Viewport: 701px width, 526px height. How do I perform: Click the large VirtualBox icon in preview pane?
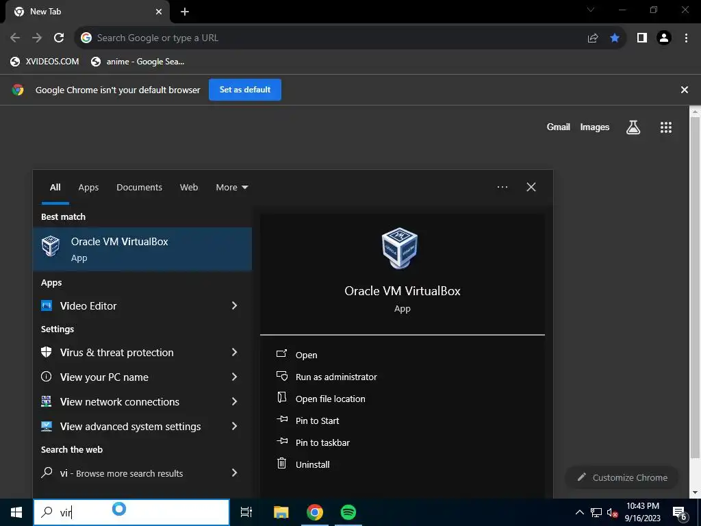[400, 249]
